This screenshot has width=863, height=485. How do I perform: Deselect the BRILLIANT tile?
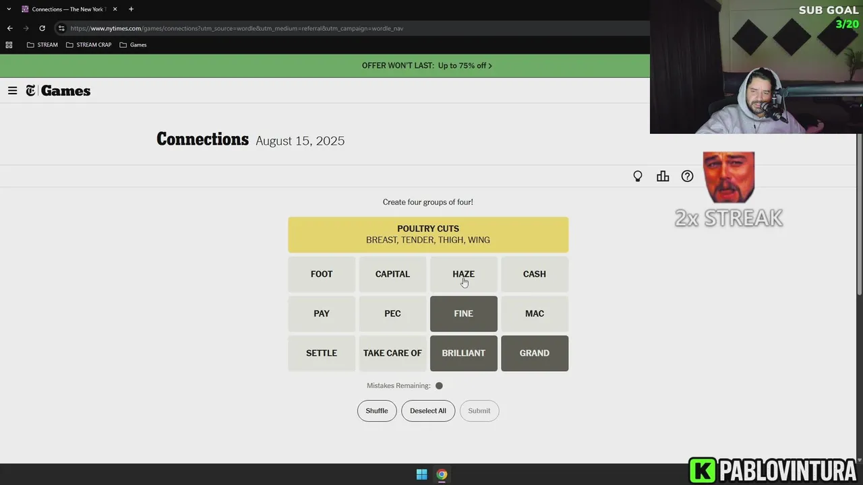pyautogui.click(x=464, y=353)
